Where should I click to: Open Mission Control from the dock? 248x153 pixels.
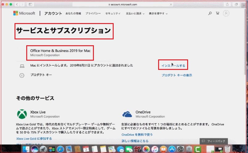pos(52,149)
